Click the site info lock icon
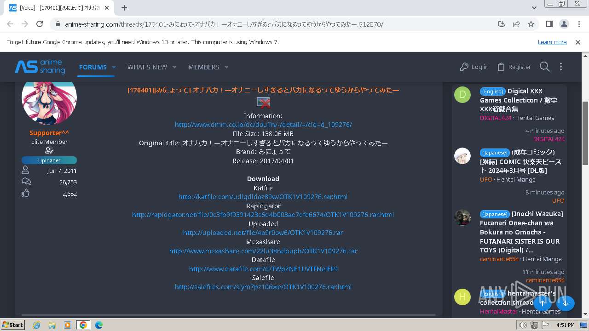This screenshot has height=331, width=589. click(x=58, y=24)
